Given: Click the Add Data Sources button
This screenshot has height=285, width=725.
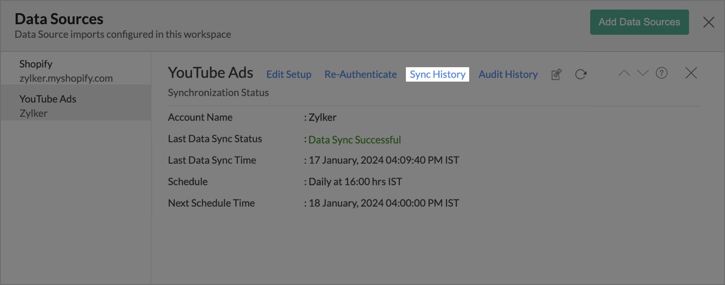Looking at the screenshot, I should coord(639,22).
